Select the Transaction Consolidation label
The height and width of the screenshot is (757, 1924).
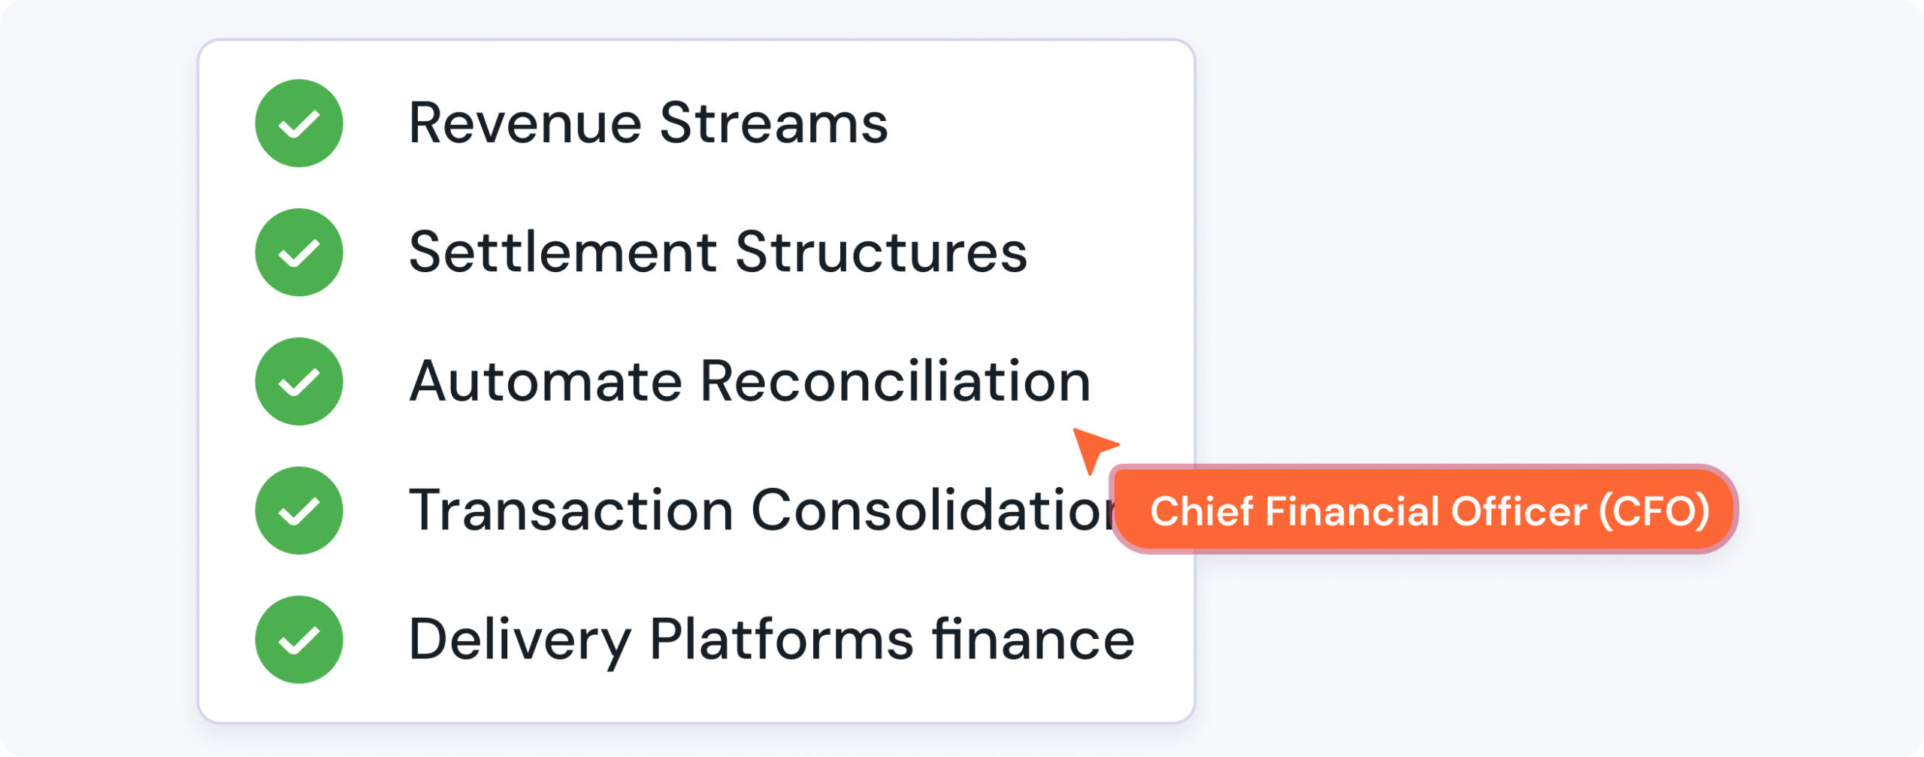click(x=761, y=511)
